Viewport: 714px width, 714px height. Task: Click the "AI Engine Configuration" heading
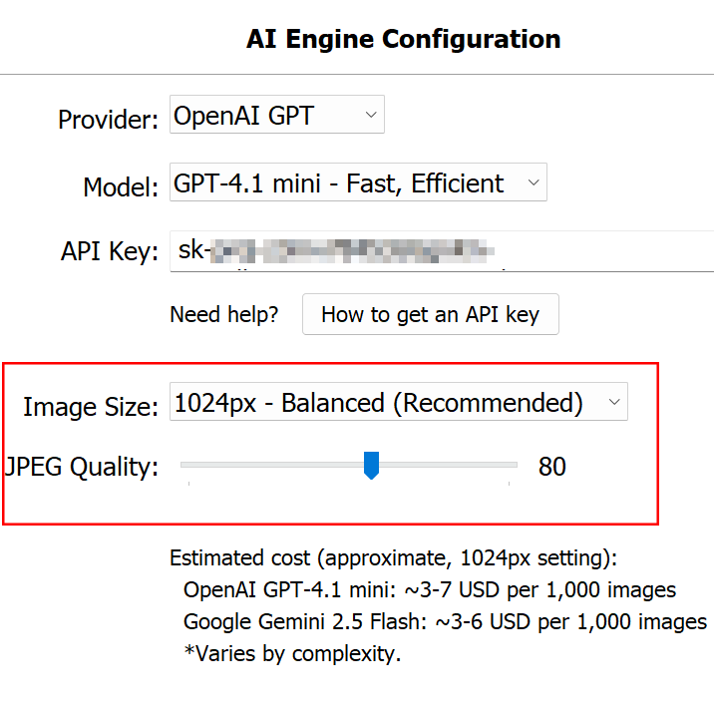click(x=403, y=39)
